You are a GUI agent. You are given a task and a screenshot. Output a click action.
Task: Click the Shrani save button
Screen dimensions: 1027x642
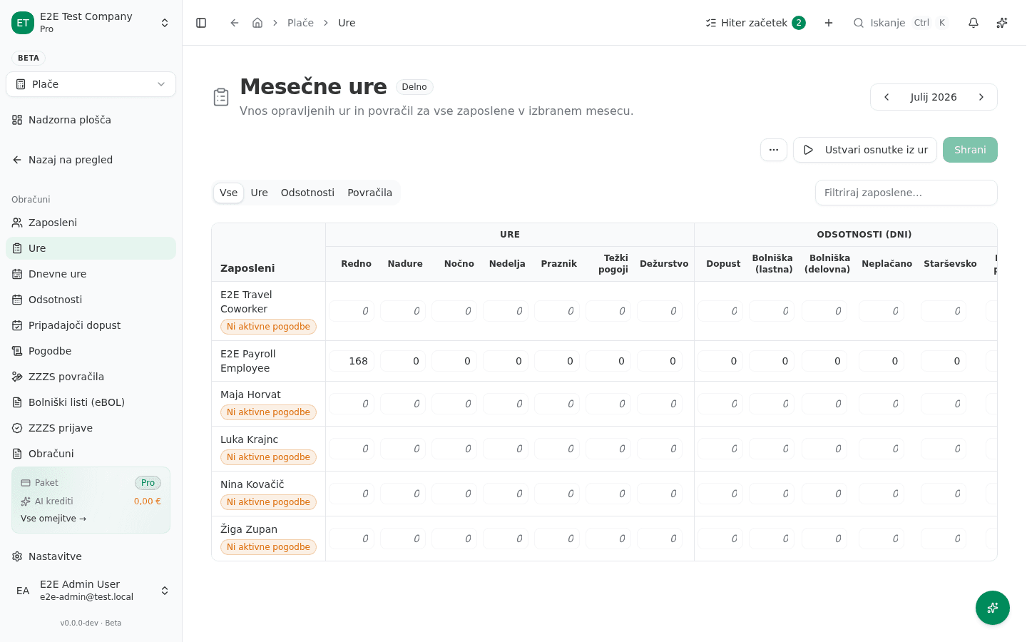pyautogui.click(x=970, y=150)
